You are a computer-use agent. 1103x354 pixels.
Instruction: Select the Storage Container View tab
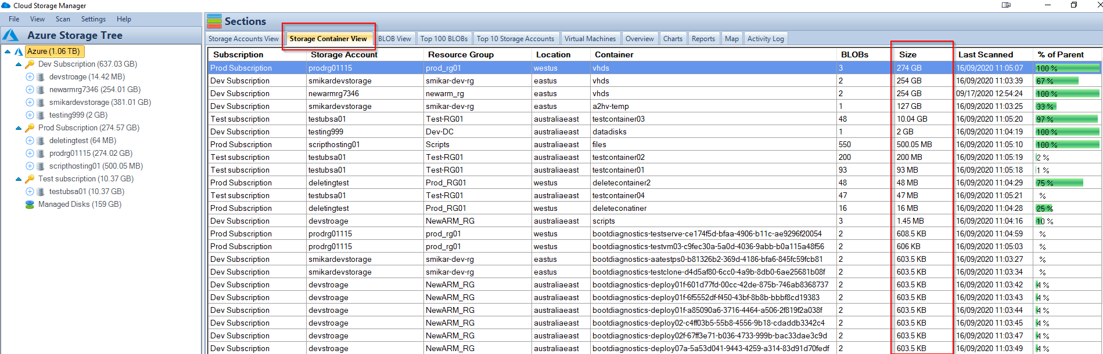tap(328, 39)
